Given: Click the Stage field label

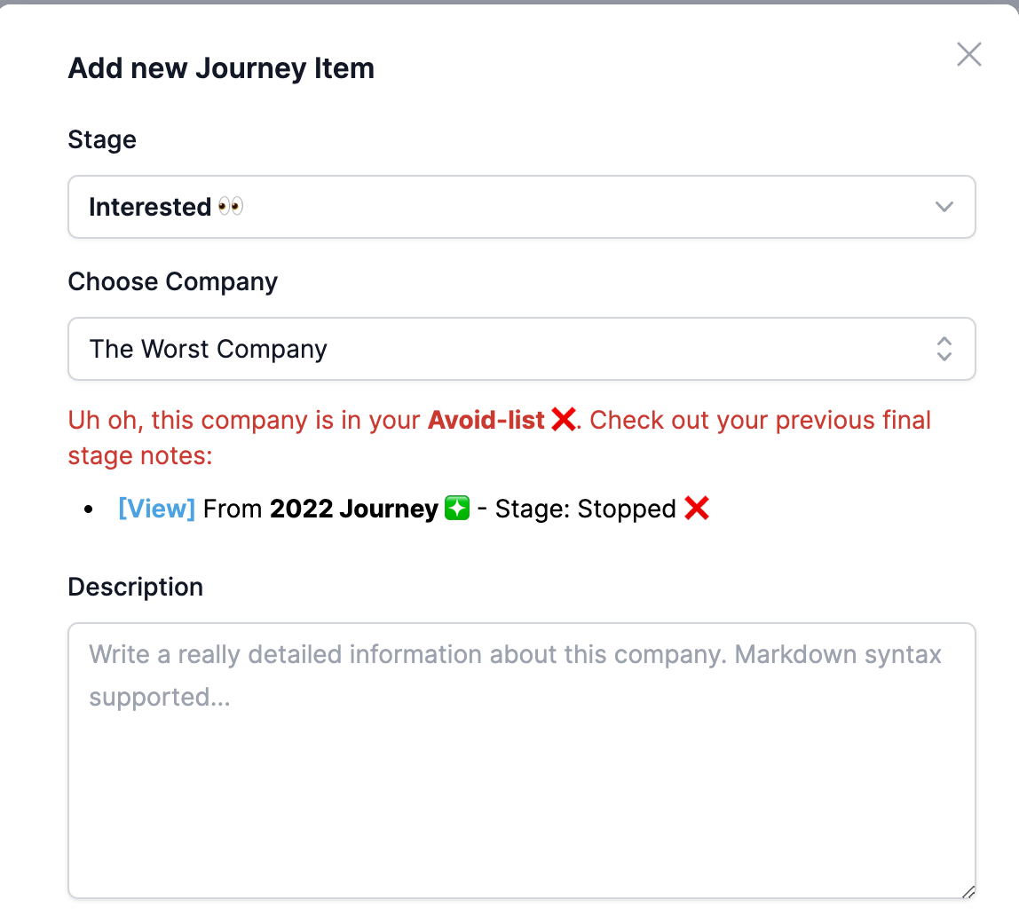Looking at the screenshot, I should point(102,139).
